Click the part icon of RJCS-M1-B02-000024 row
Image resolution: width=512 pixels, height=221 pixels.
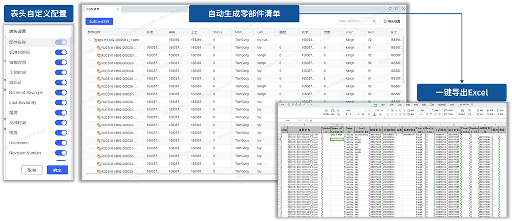tap(99, 71)
